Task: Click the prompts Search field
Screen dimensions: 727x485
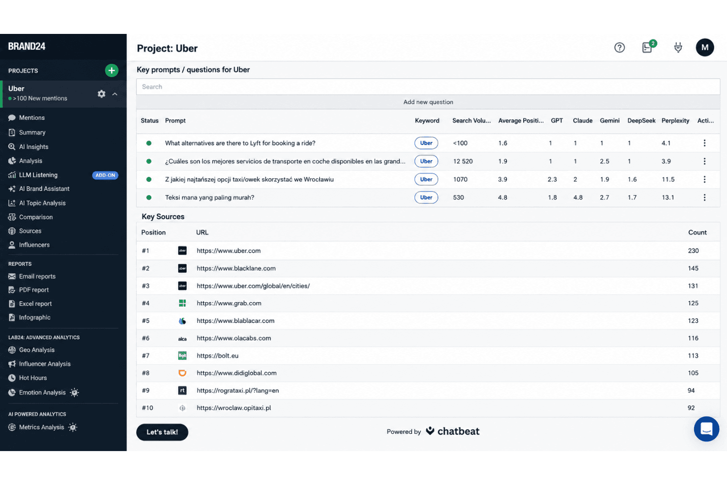Action: click(428, 86)
